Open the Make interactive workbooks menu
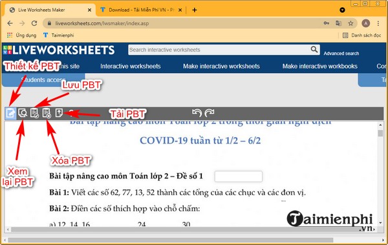The height and width of the screenshot is (245, 388). (x=320, y=67)
